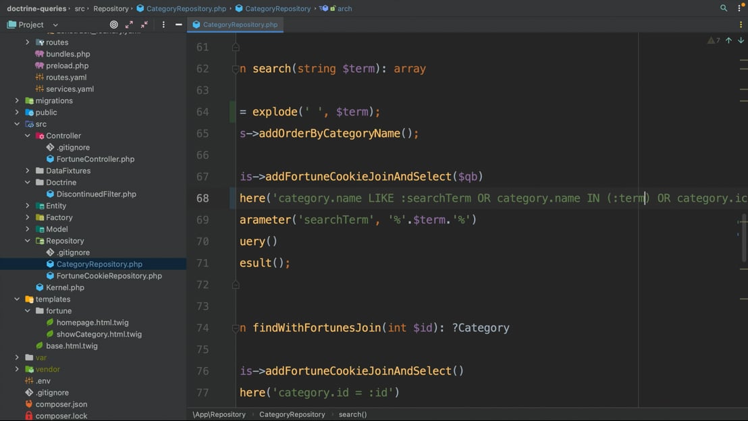Open Kernel.php in the project tree
748x421 pixels.
pos(65,287)
